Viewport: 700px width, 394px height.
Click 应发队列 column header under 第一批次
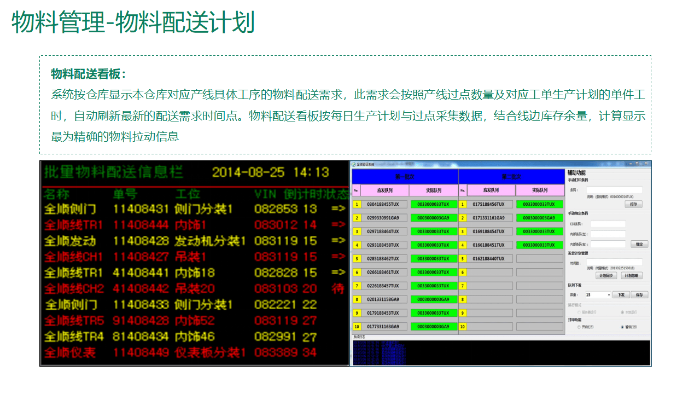click(x=385, y=190)
